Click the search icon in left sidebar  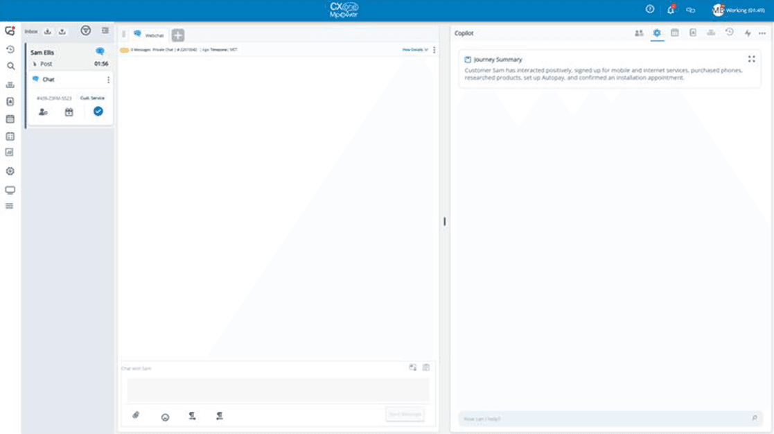click(10, 67)
